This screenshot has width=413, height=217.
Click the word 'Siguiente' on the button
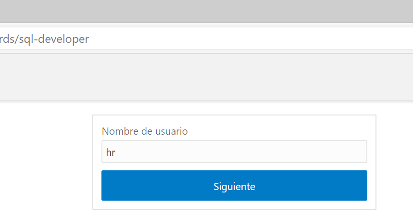point(234,186)
